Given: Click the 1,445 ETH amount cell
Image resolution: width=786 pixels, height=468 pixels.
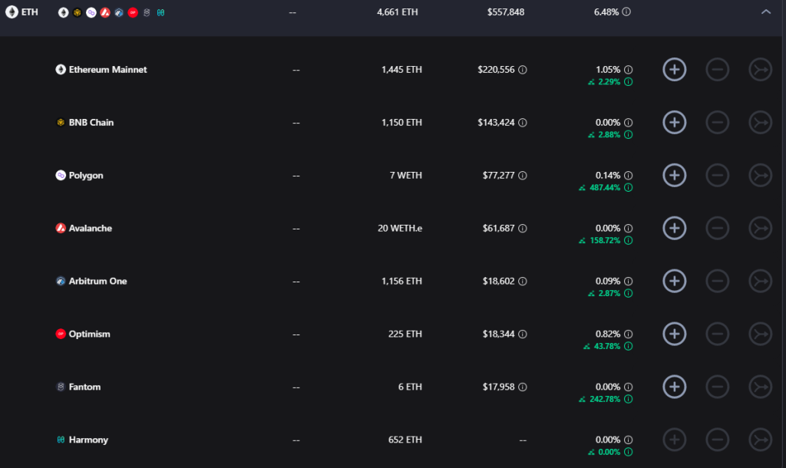Looking at the screenshot, I should tap(401, 70).
